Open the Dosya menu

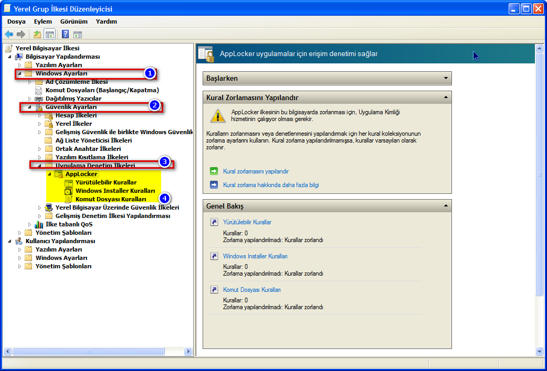(16, 21)
